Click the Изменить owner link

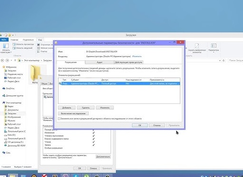137,56
